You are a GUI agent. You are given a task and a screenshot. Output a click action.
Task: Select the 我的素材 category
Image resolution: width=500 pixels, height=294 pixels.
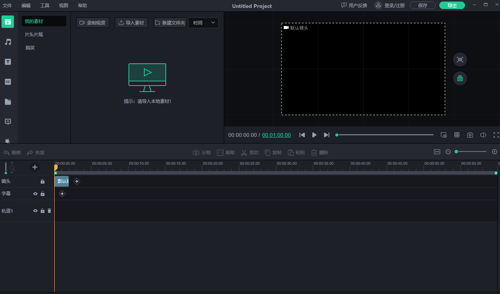(x=44, y=21)
